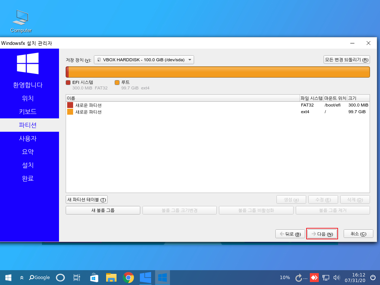The height and width of the screenshot is (285, 380).
Task: Click the 이름 column header
Action: pos(183,98)
